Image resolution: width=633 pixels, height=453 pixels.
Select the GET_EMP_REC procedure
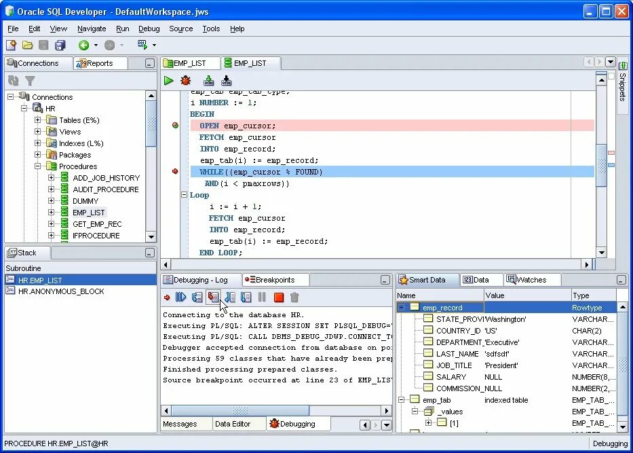tap(97, 224)
